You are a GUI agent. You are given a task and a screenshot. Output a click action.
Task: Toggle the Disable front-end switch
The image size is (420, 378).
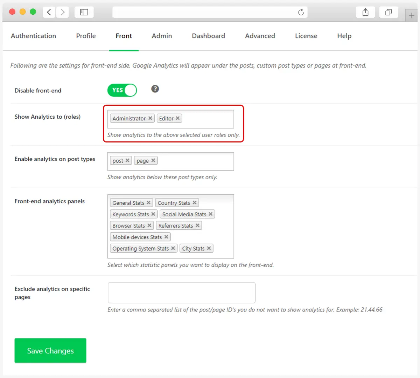[122, 90]
